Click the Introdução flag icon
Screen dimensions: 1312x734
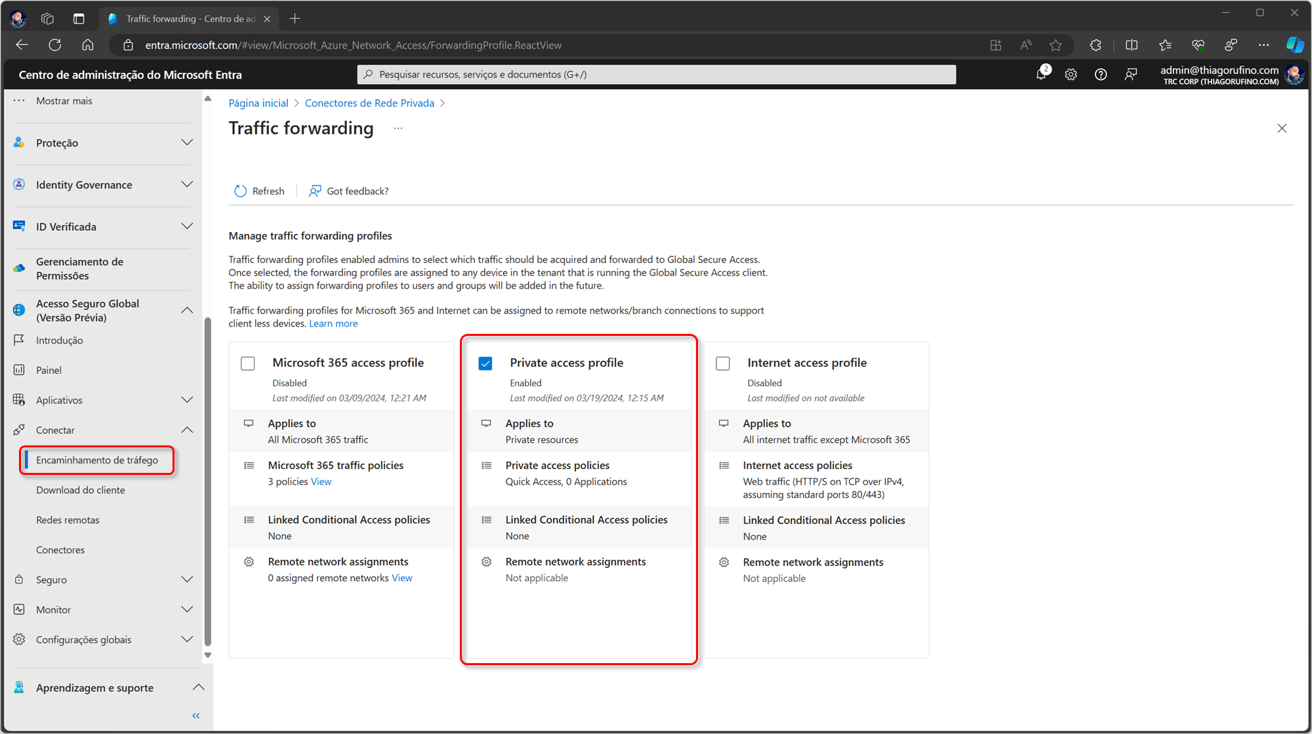coord(19,340)
